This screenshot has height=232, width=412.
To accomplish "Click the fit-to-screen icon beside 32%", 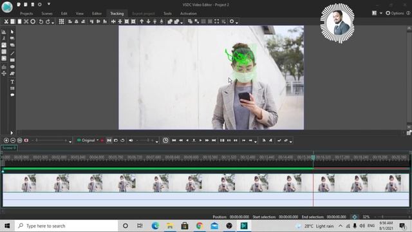I will tap(355, 217).
